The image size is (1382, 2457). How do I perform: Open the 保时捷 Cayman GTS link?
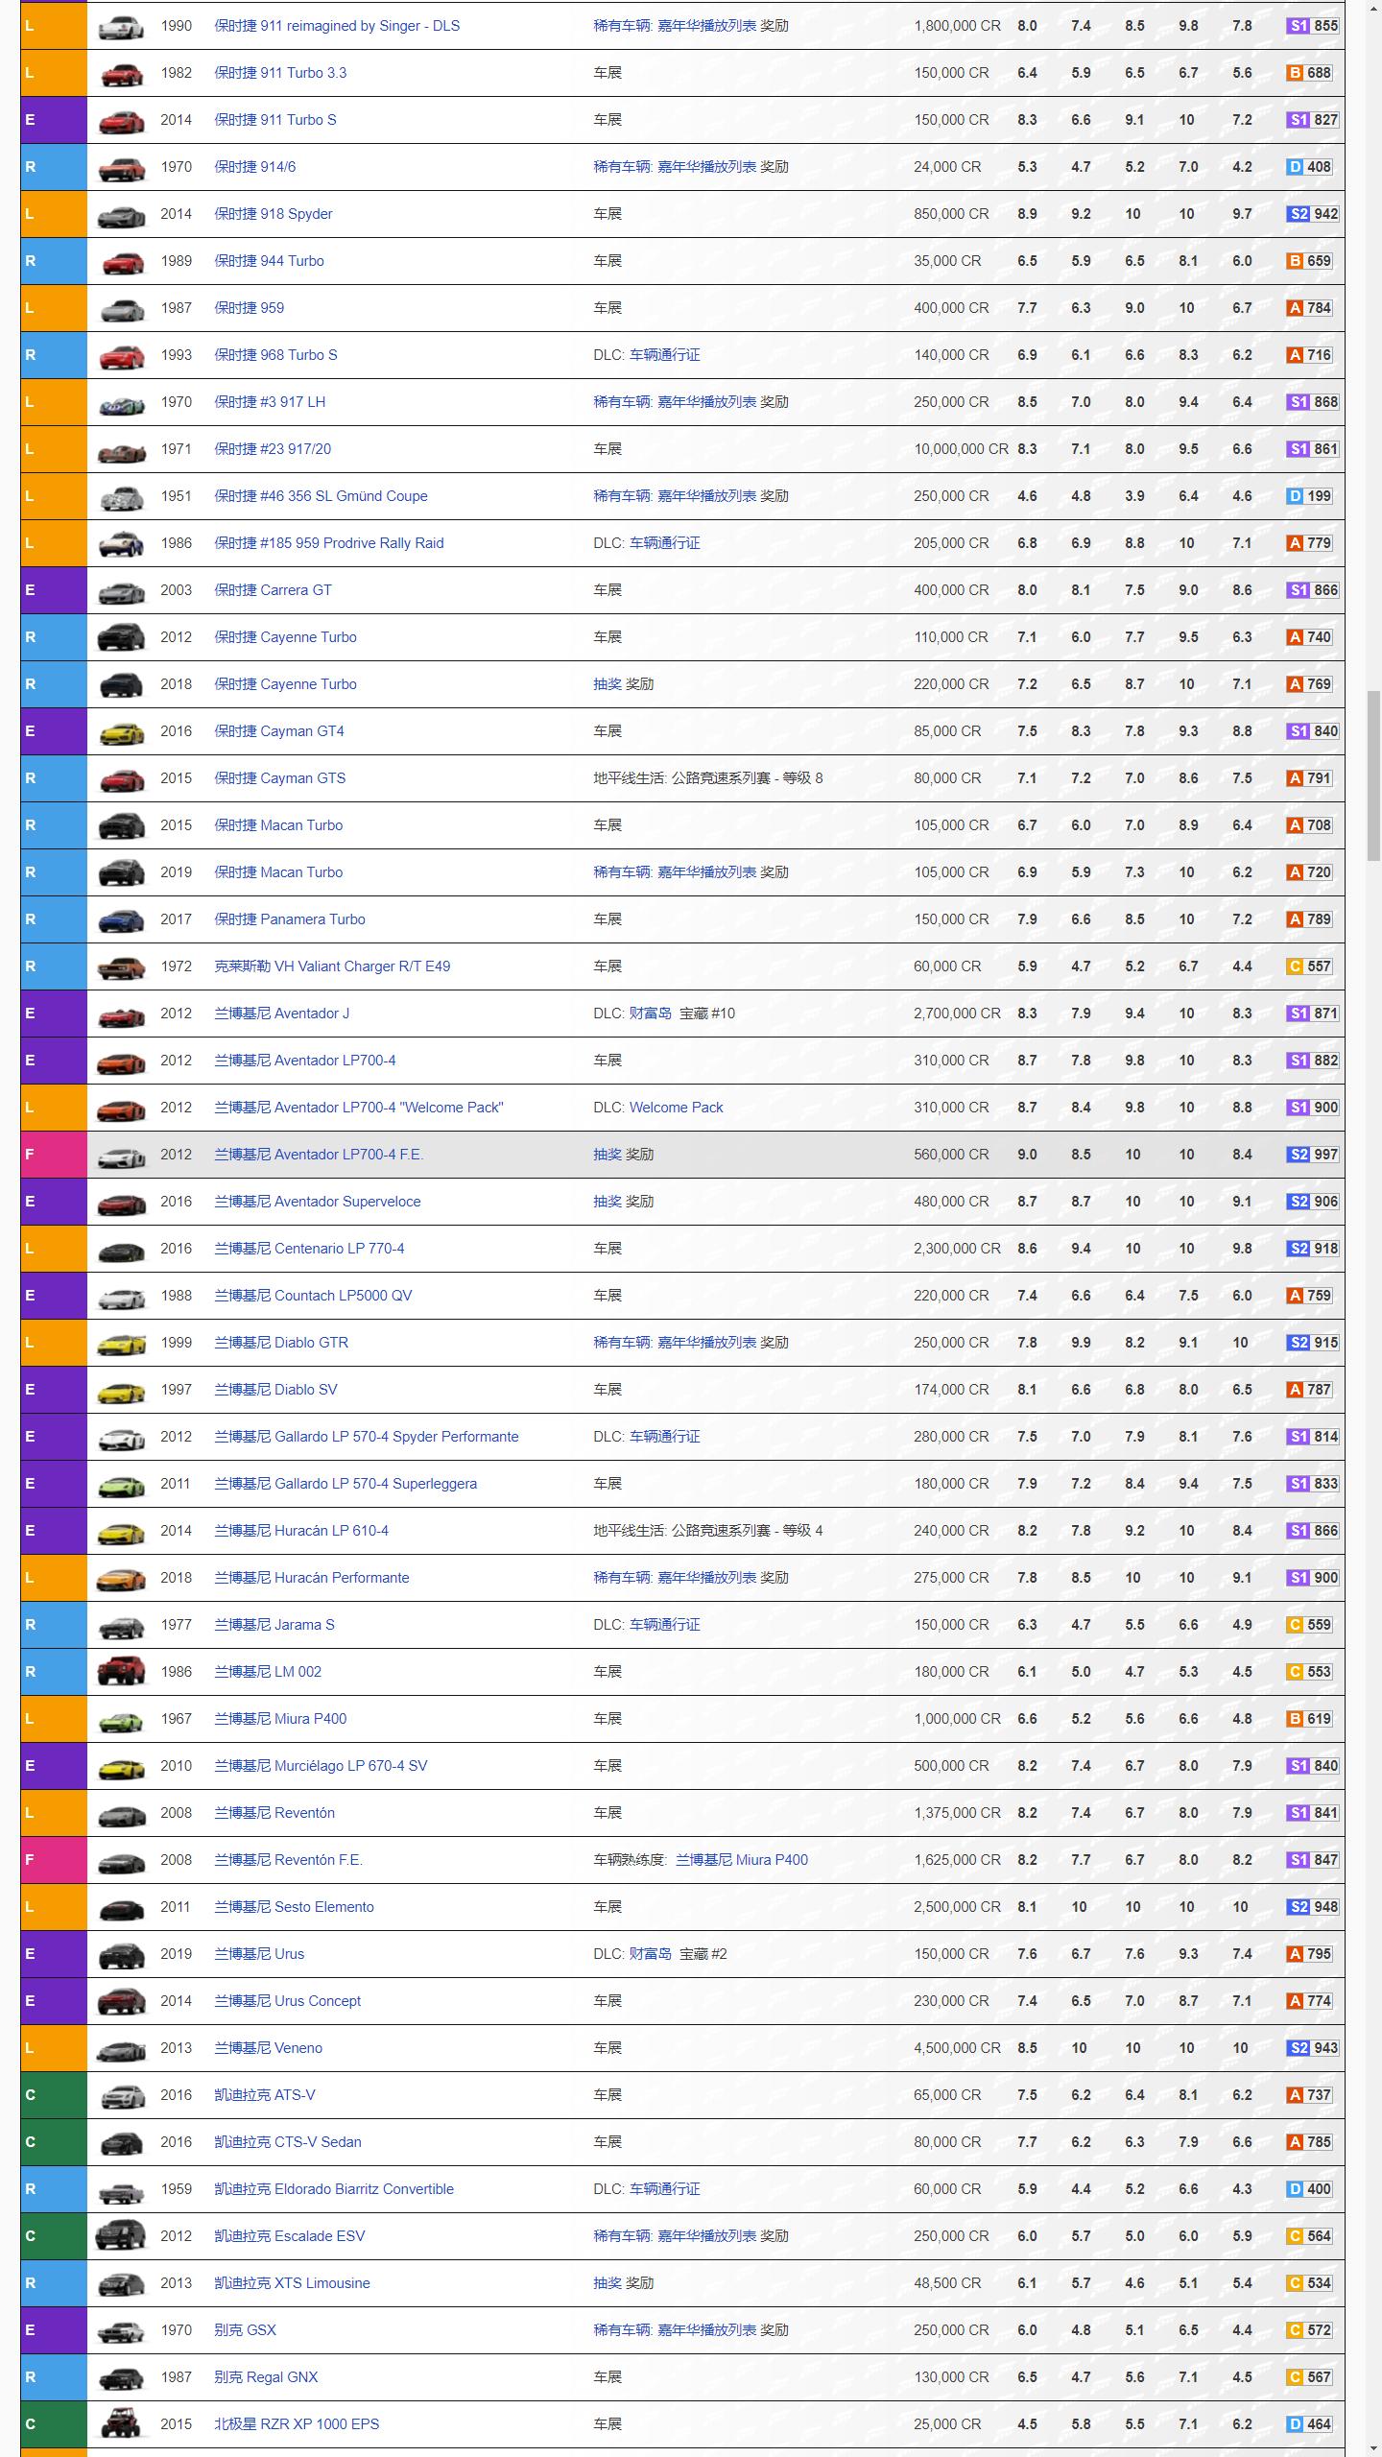(x=280, y=778)
